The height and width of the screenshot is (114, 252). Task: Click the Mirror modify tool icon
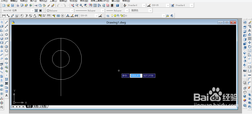249,30
